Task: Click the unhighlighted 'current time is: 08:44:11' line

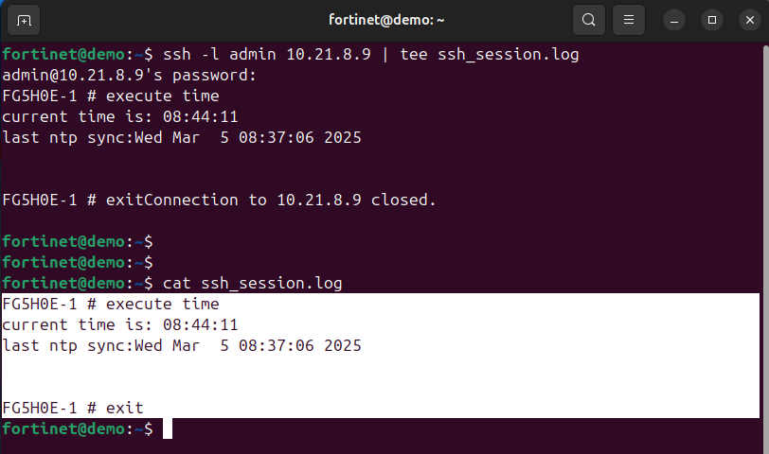Action: [120, 117]
